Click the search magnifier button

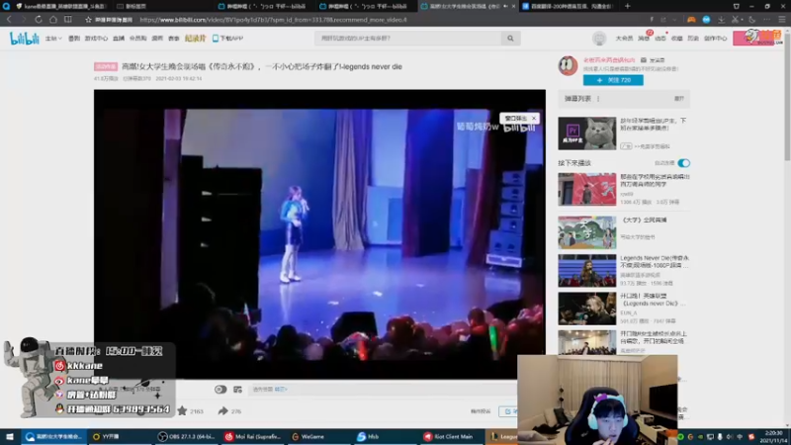(510, 39)
